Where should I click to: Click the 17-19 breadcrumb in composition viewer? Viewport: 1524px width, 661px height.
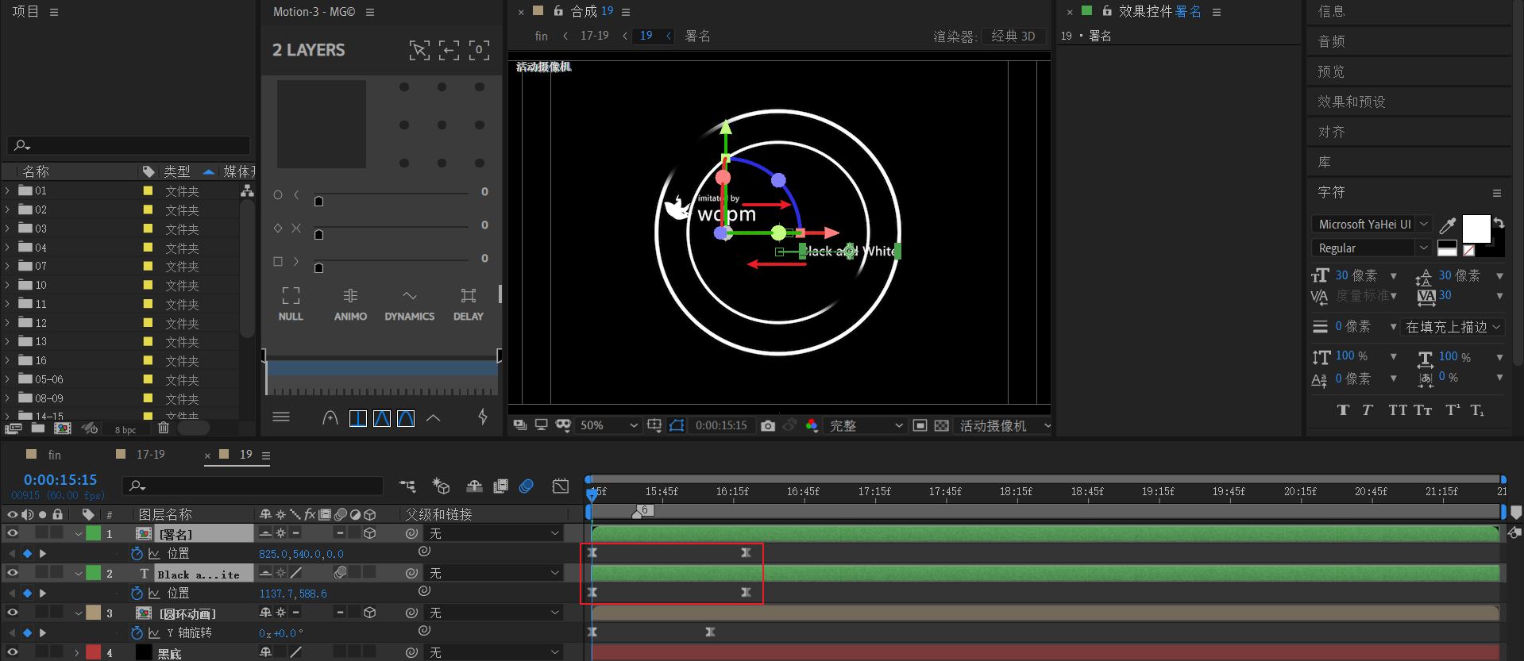point(594,36)
